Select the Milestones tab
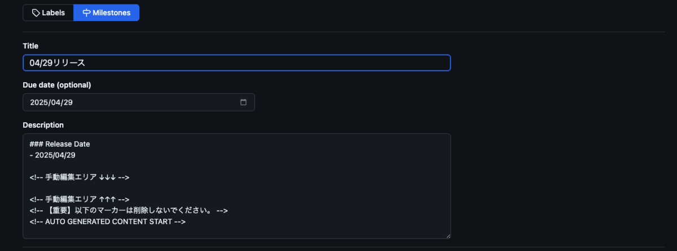This screenshot has width=677, height=251. pos(106,12)
